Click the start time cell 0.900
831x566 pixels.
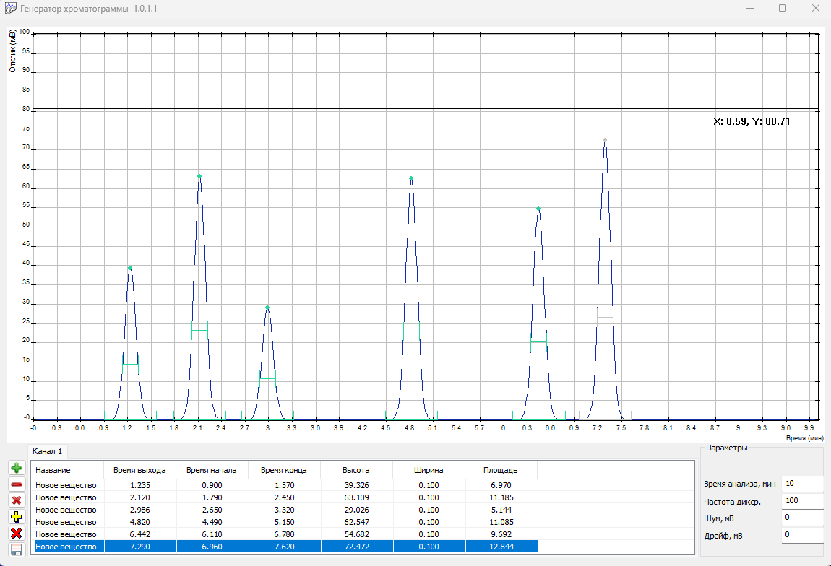tap(212, 485)
